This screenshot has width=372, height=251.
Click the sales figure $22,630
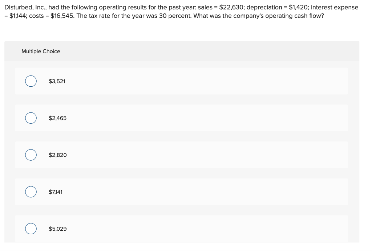(231, 7)
